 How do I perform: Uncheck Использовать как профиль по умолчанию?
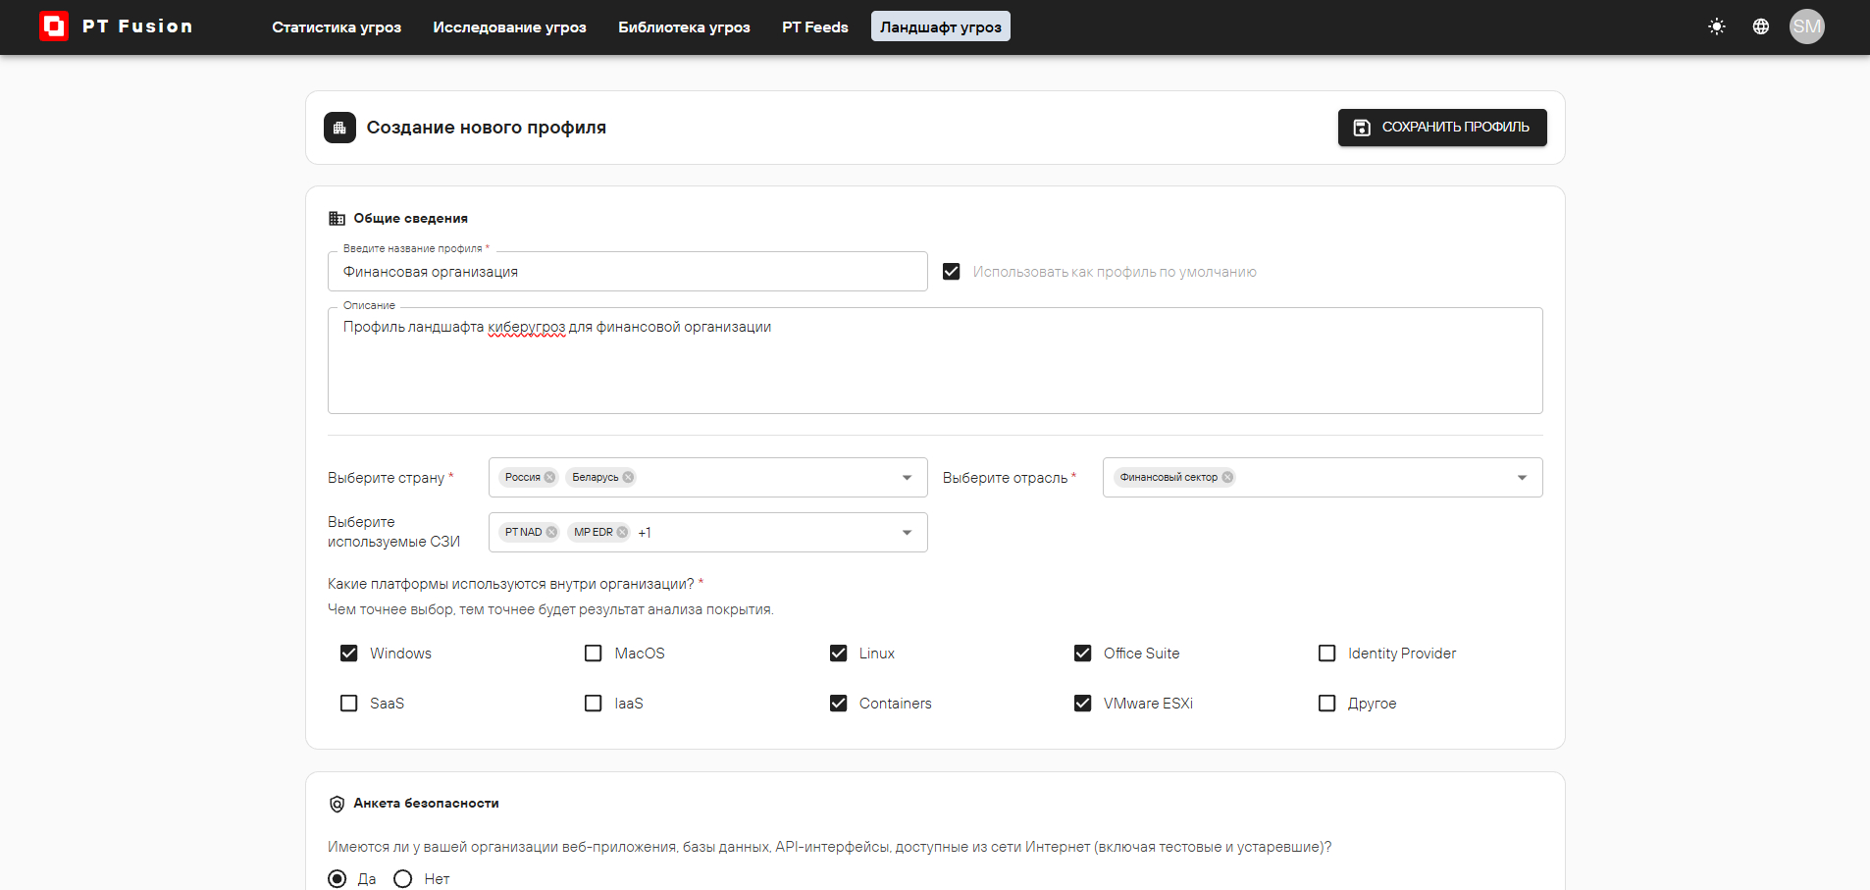(x=951, y=272)
